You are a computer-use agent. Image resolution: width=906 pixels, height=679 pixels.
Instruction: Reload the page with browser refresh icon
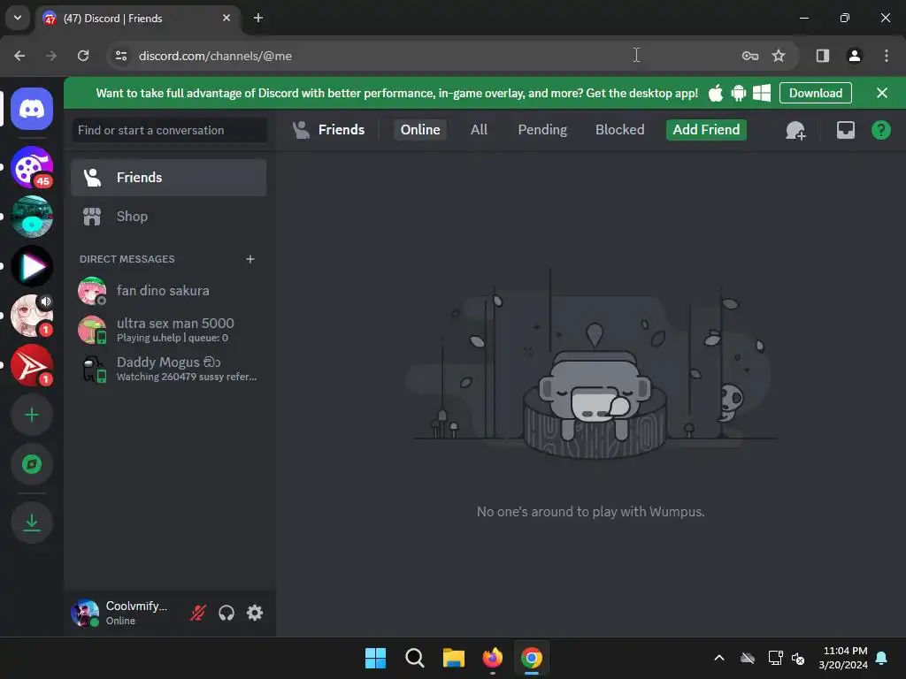pyautogui.click(x=83, y=56)
